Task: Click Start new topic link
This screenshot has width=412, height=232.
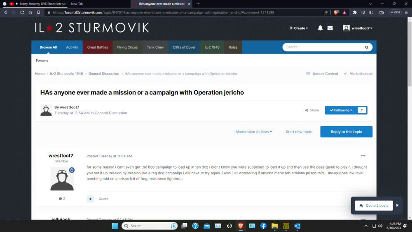Action: coord(299,131)
